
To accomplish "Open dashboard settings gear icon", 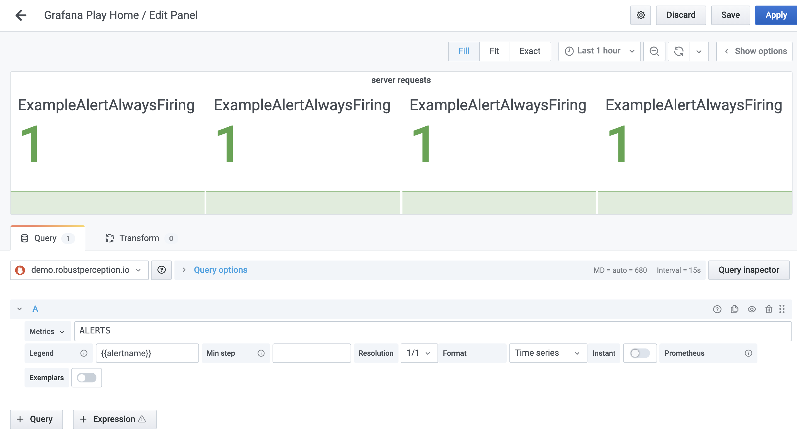I will pyautogui.click(x=640, y=15).
